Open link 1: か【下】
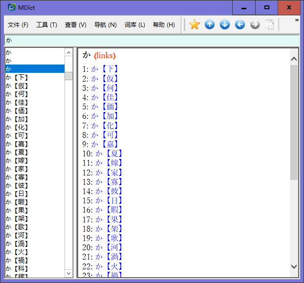The height and width of the screenshot is (283, 304). pos(105,69)
